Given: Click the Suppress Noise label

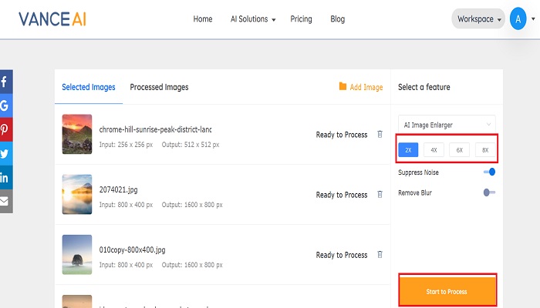Looking at the screenshot, I should tap(418, 172).
